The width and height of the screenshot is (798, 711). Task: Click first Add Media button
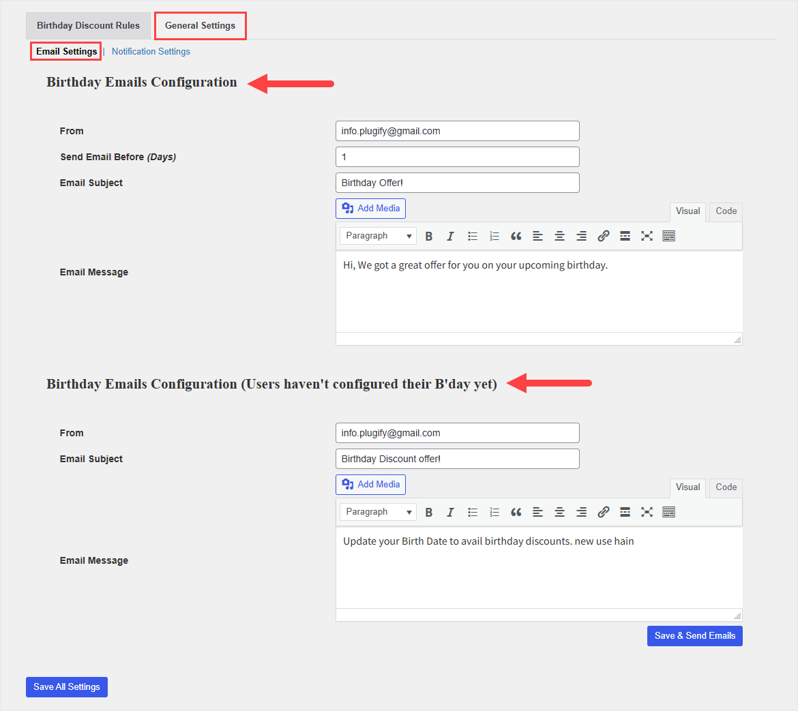[370, 209]
